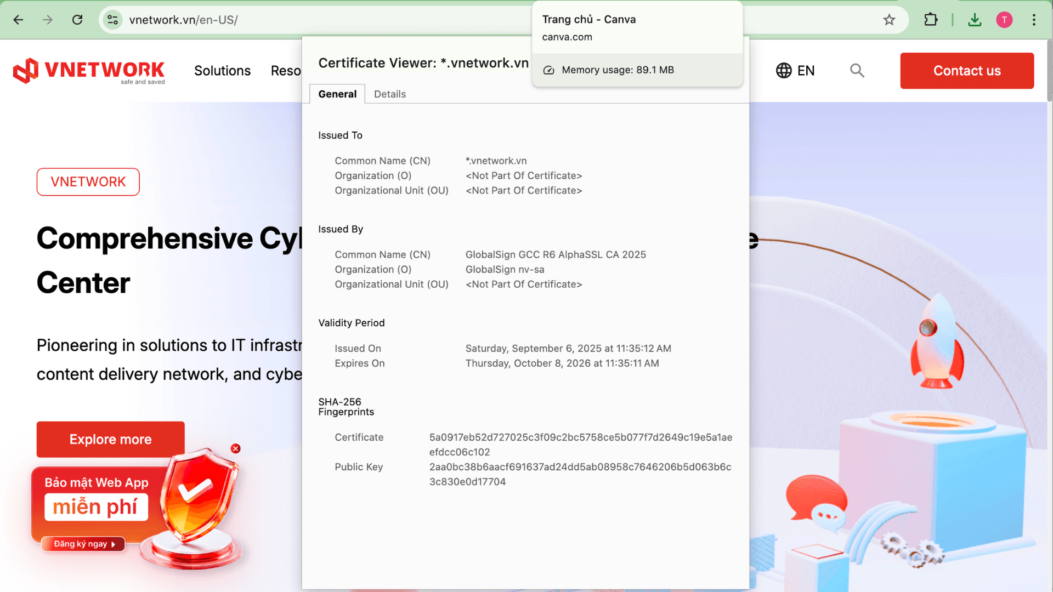Open the Solutions menu
The height and width of the screenshot is (592, 1053).
tap(222, 71)
